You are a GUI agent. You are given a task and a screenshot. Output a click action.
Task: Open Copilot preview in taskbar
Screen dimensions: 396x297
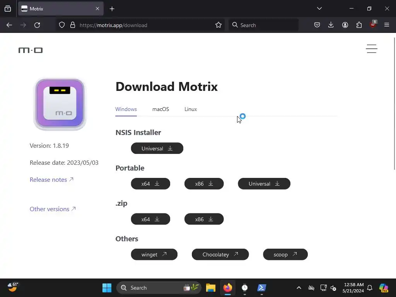click(384, 288)
